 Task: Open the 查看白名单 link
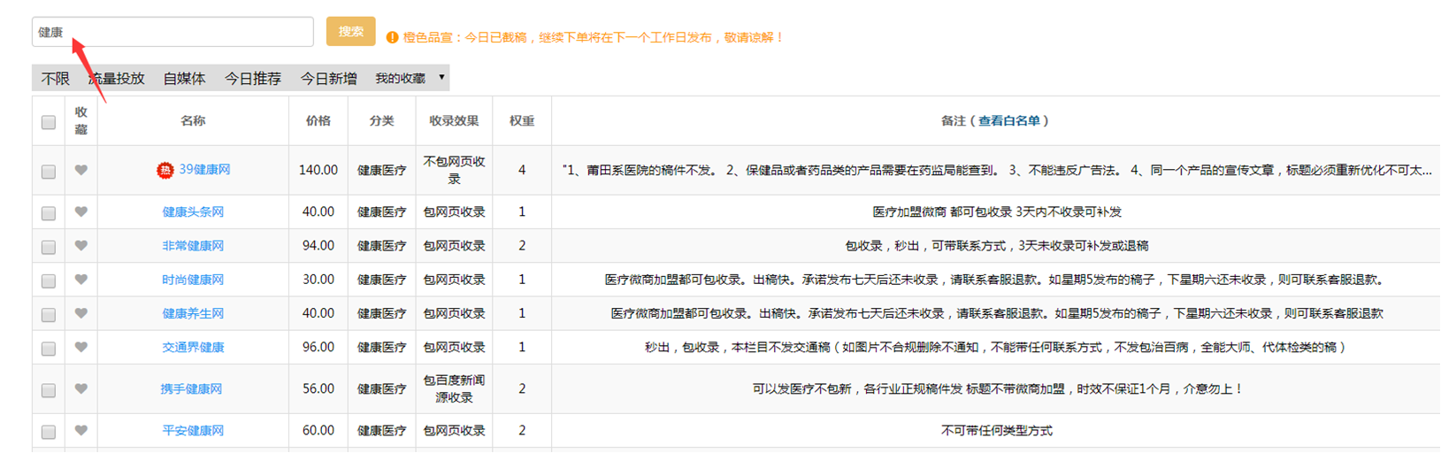point(1009,121)
